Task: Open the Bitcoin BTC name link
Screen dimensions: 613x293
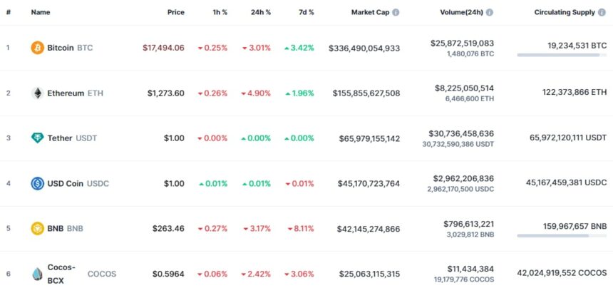Action: click(70, 48)
